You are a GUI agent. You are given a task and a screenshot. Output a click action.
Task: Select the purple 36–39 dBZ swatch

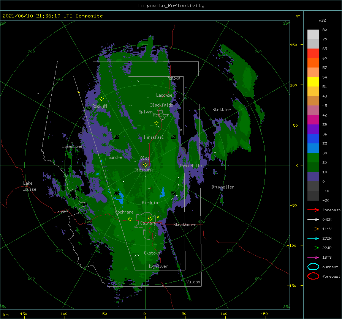tap(313, 129)
